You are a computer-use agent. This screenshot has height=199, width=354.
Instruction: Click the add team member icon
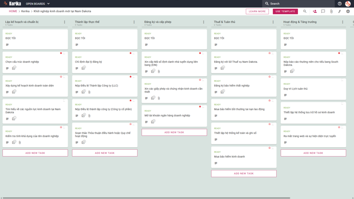(x=315, y=11)
